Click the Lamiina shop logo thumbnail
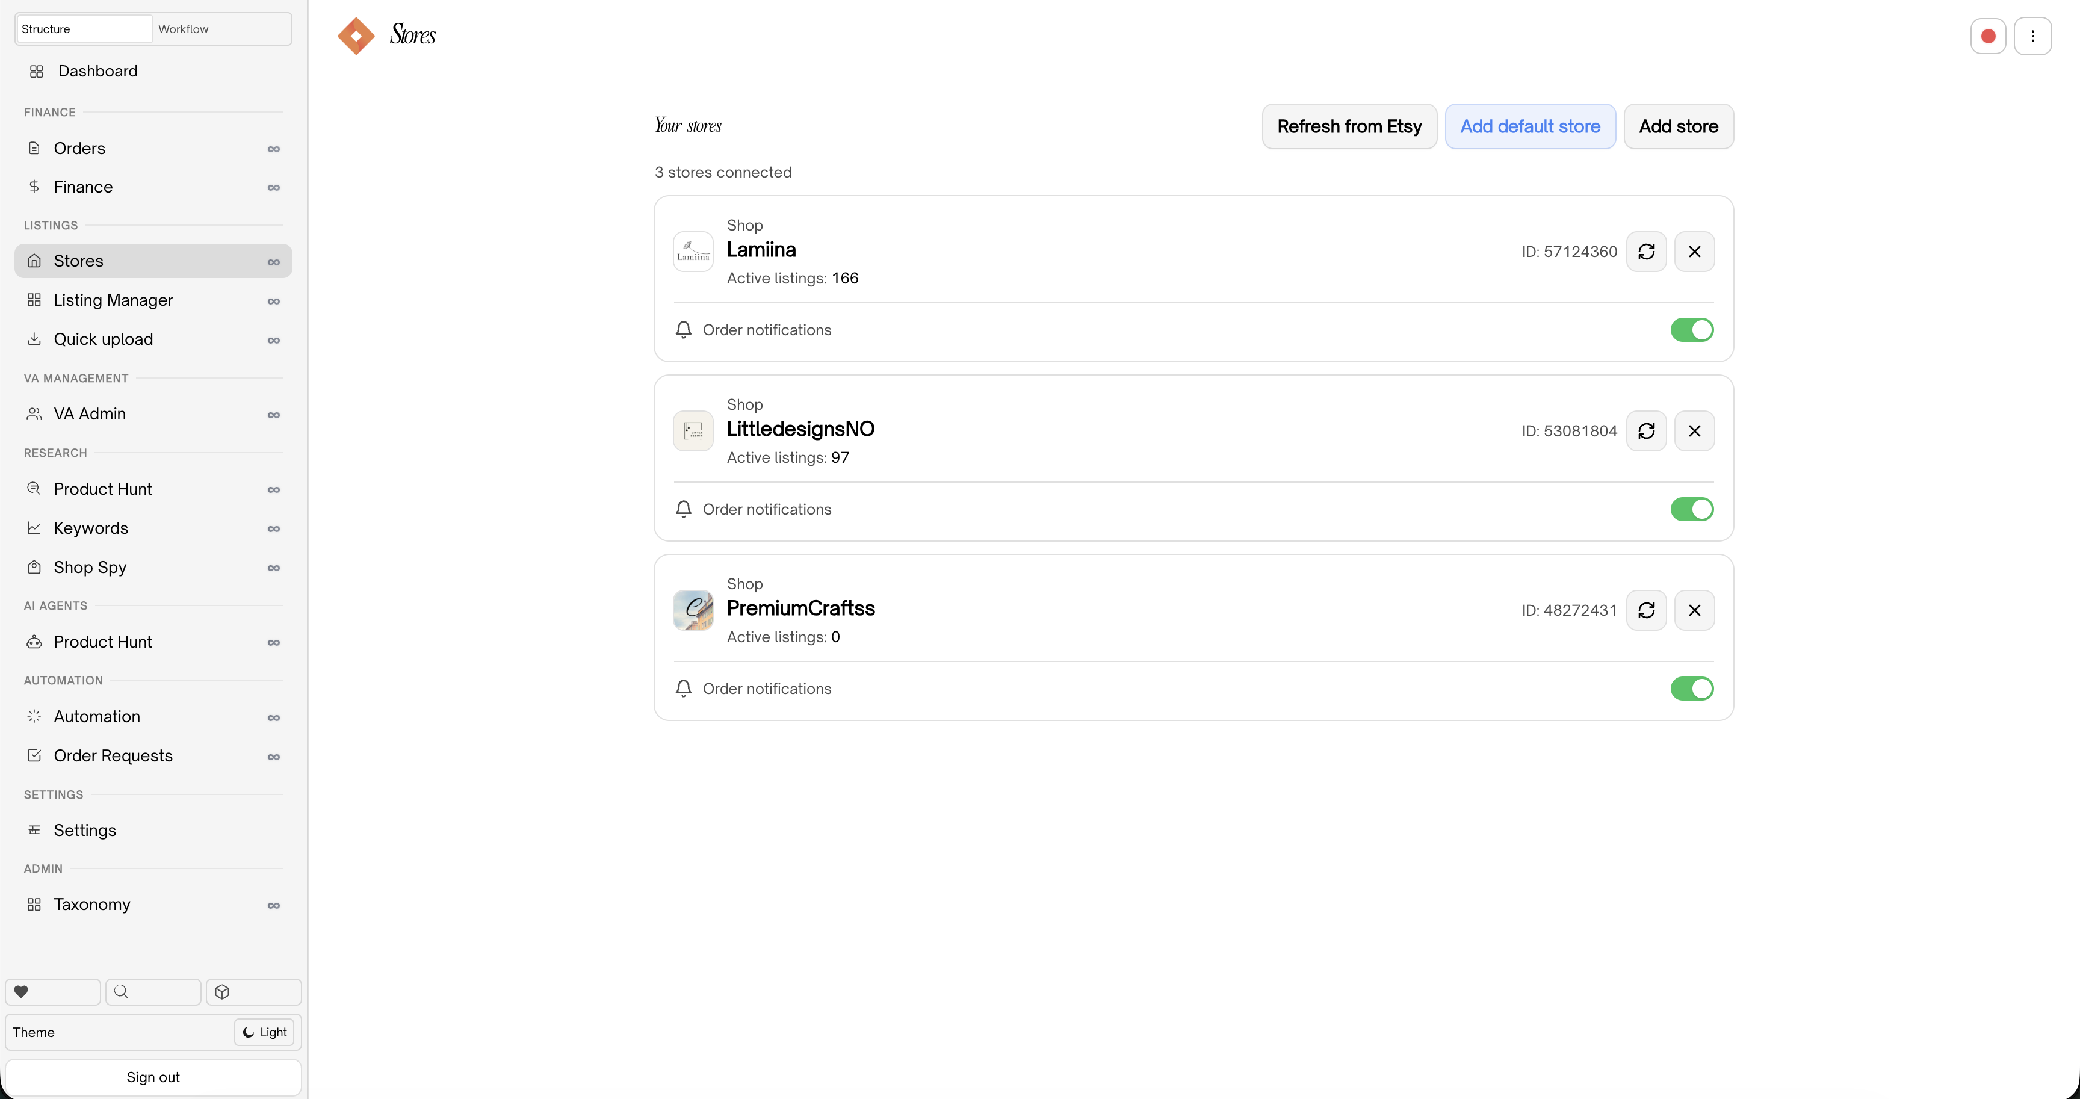 (x=693, y=251)
